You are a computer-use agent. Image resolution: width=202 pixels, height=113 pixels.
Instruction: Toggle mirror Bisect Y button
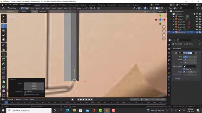click(190, 60)
